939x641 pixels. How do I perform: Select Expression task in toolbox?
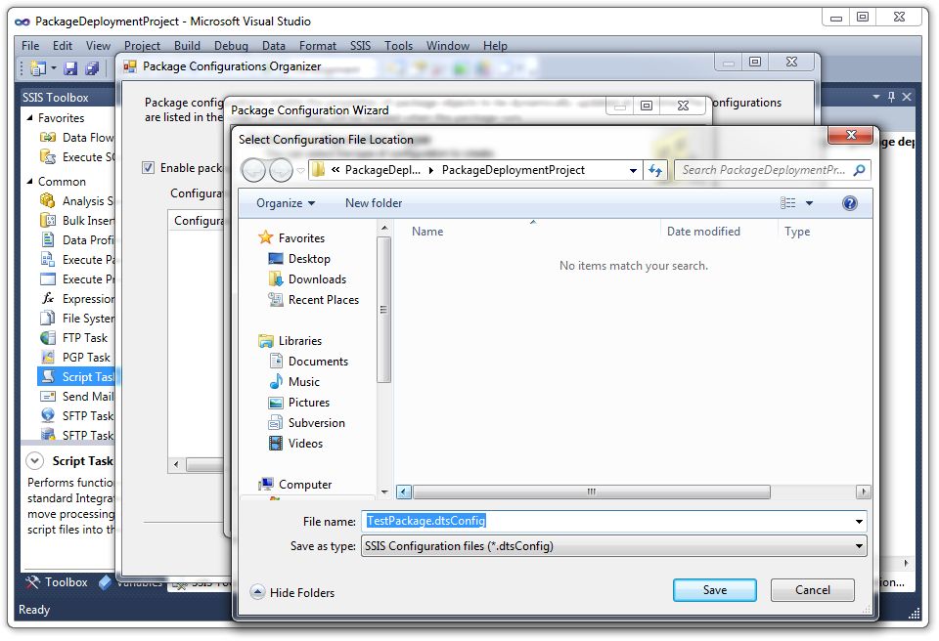pyautogui.click(x=76, y=299)
